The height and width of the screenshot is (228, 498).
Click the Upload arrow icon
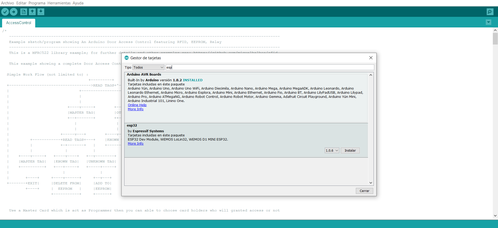[14, 12]
